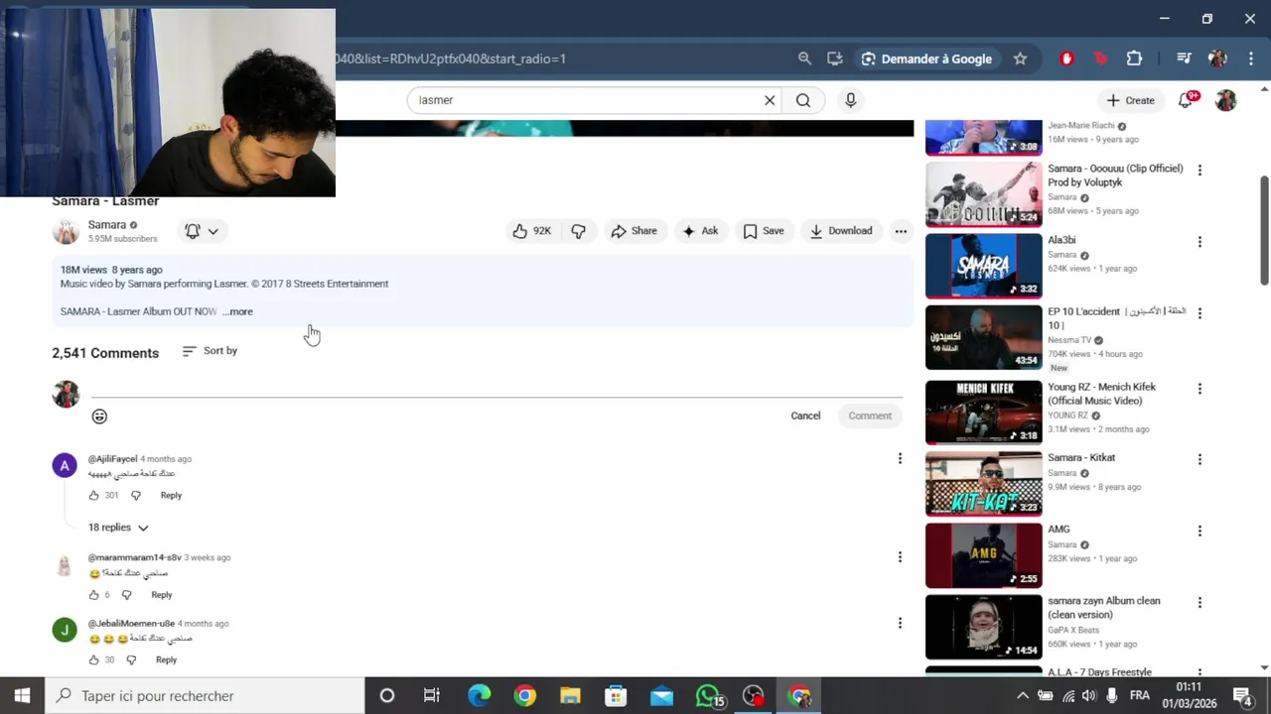Like the comment by @marammaram14-s8v
Viewport: 1271px width, 714px height.
94,595
